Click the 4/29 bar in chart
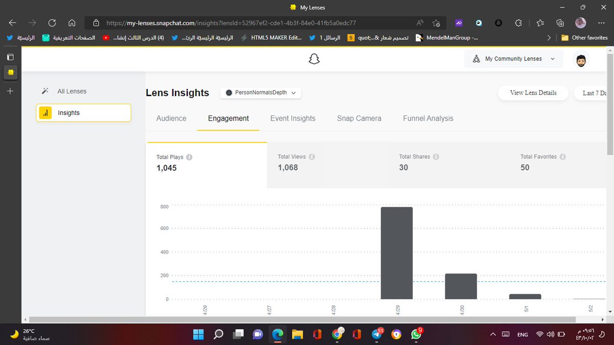Image resolution: width=614 pixels, height=345 pixels. tap(397, 253)
